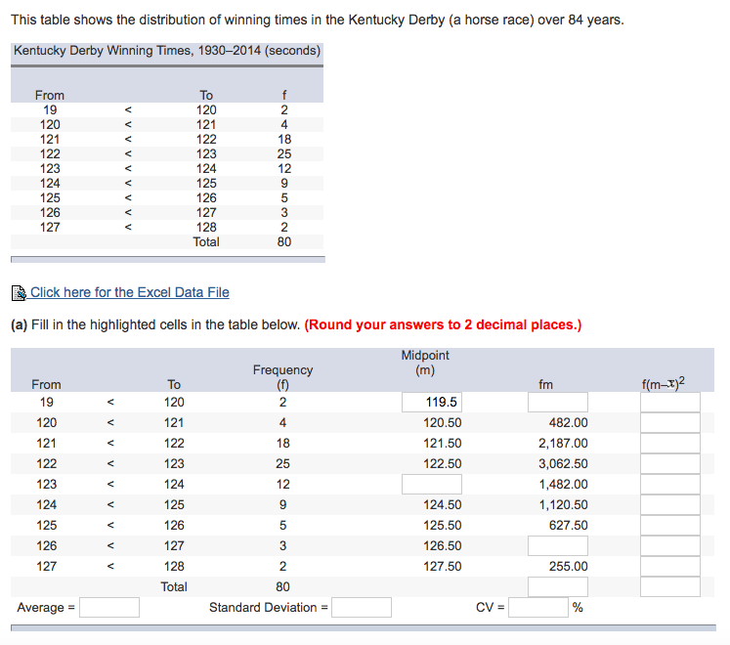Screen dimensions: 730x645
Task: Select the midpoint field showing 119.5
Action: point(432,403)
